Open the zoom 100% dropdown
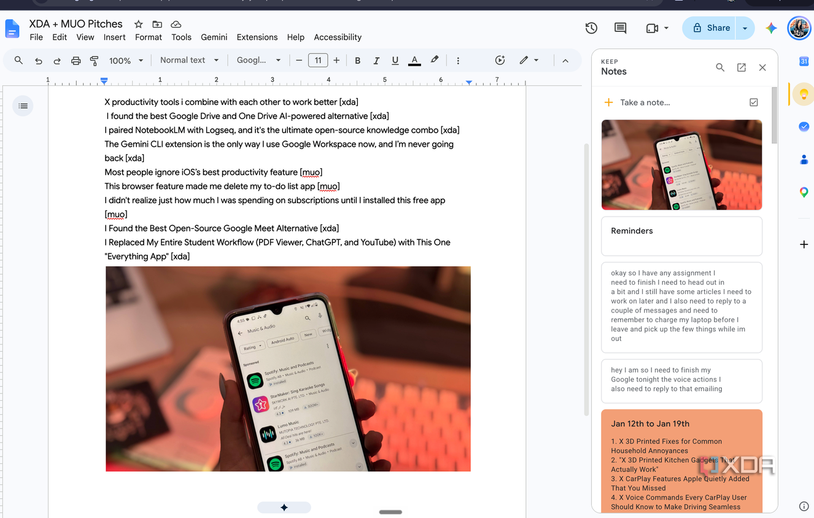The image size is (814, 518). tap(126, 61)
